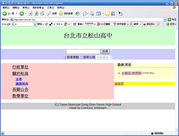Viewport: 179px width, 136px height.
Task: Print the page with the printer icon
Action: [x=92, y=14]
